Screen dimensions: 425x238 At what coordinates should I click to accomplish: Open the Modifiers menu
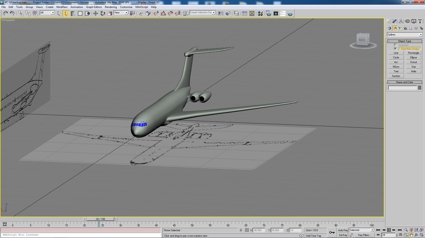click(62, 7)
